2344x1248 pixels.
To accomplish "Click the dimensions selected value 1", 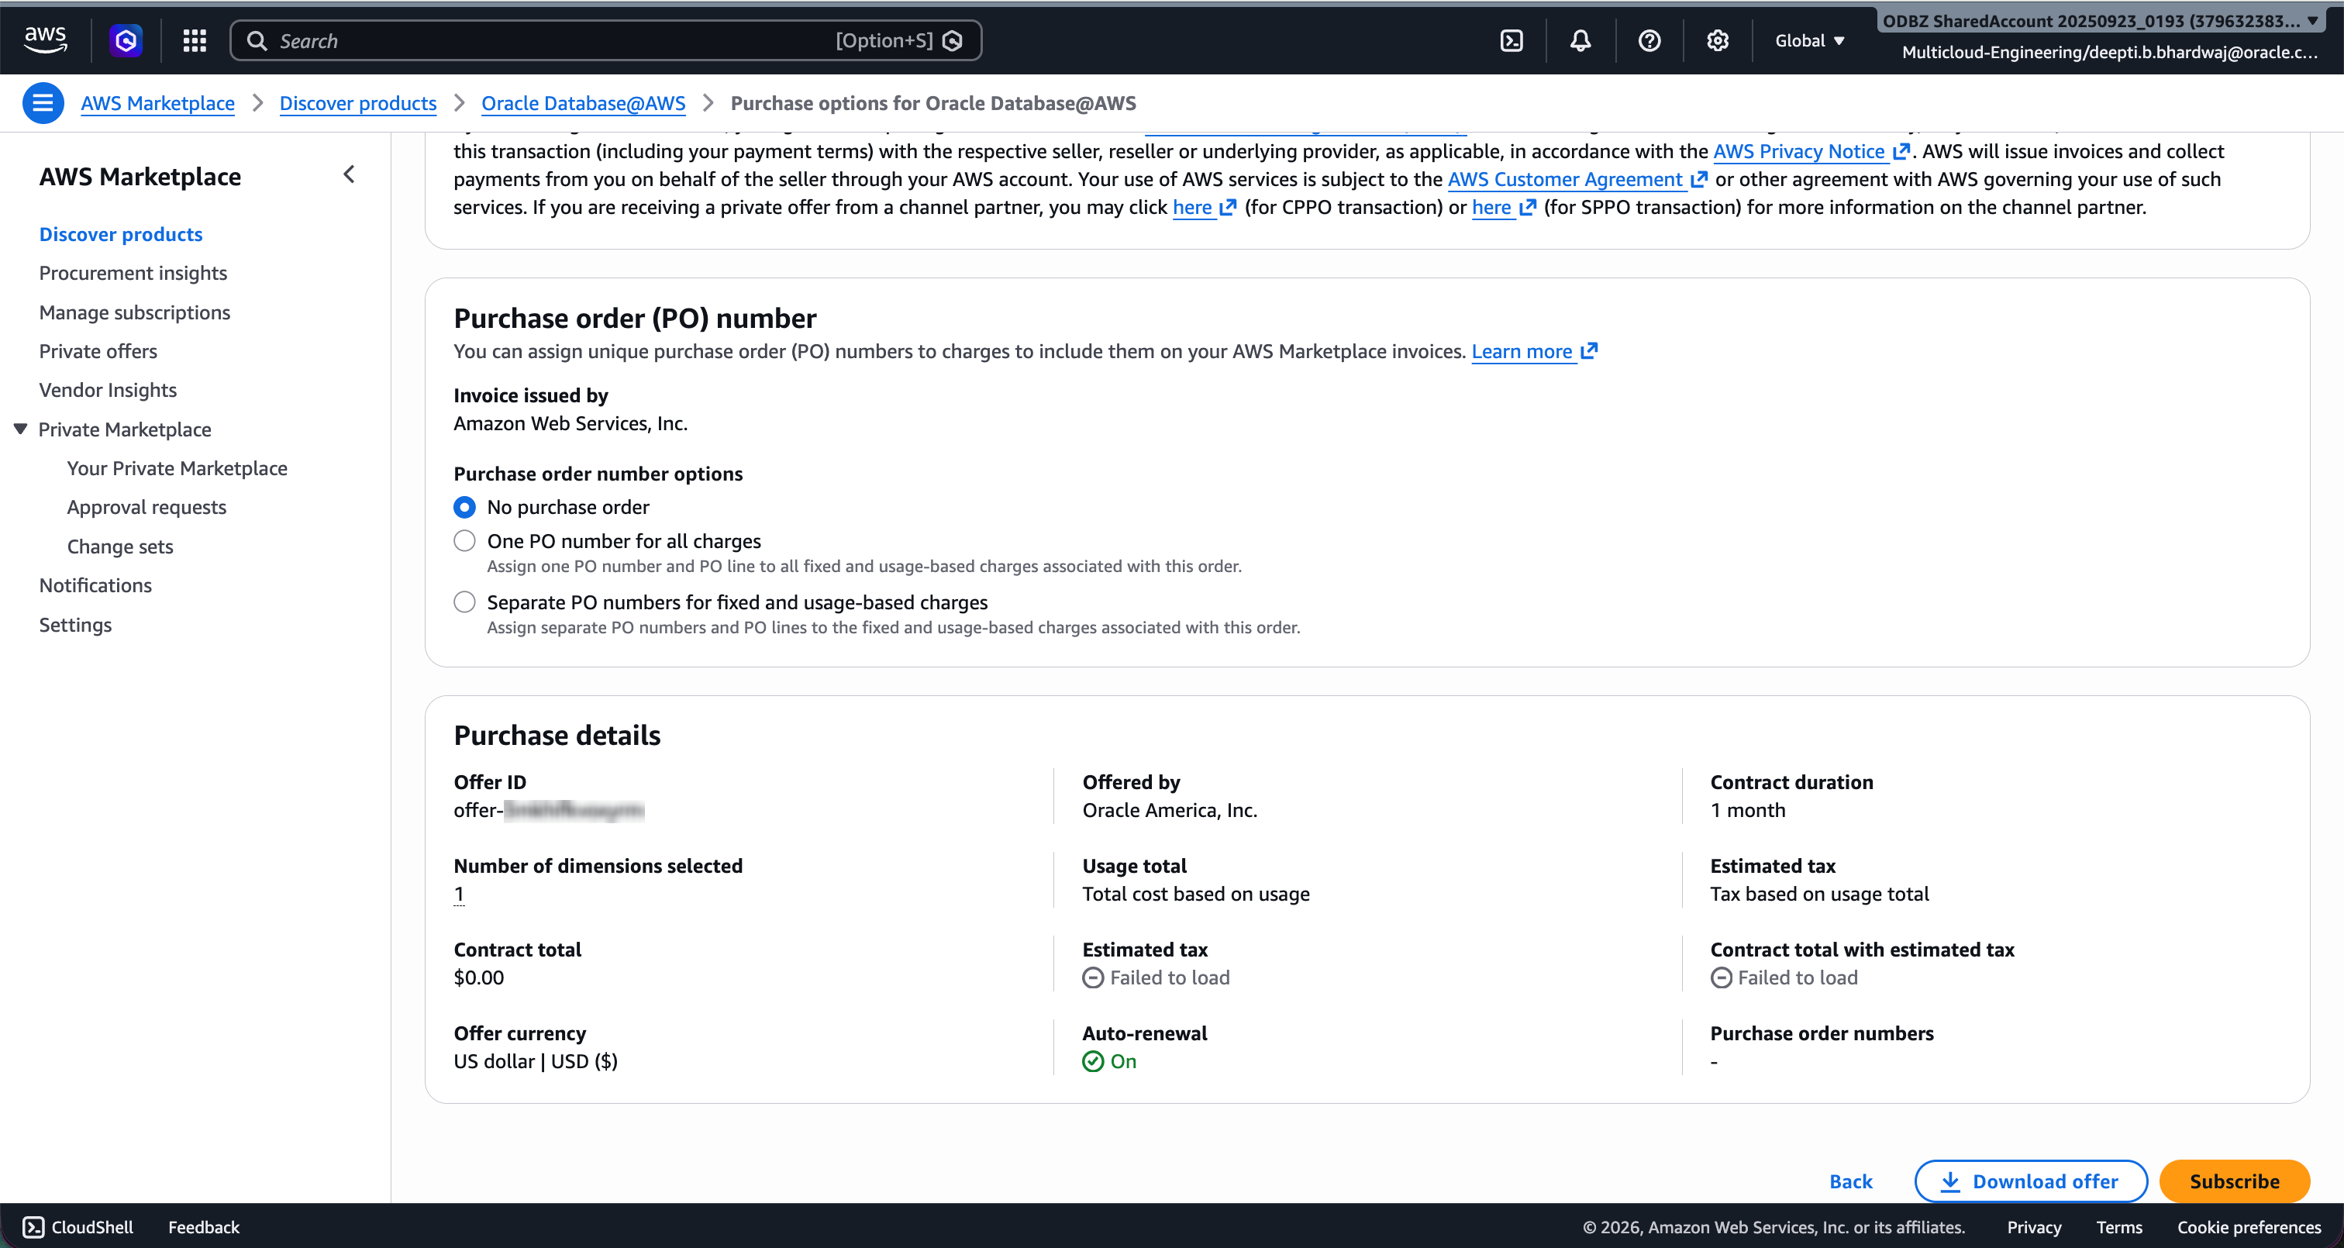I will [x=460, y=894].
